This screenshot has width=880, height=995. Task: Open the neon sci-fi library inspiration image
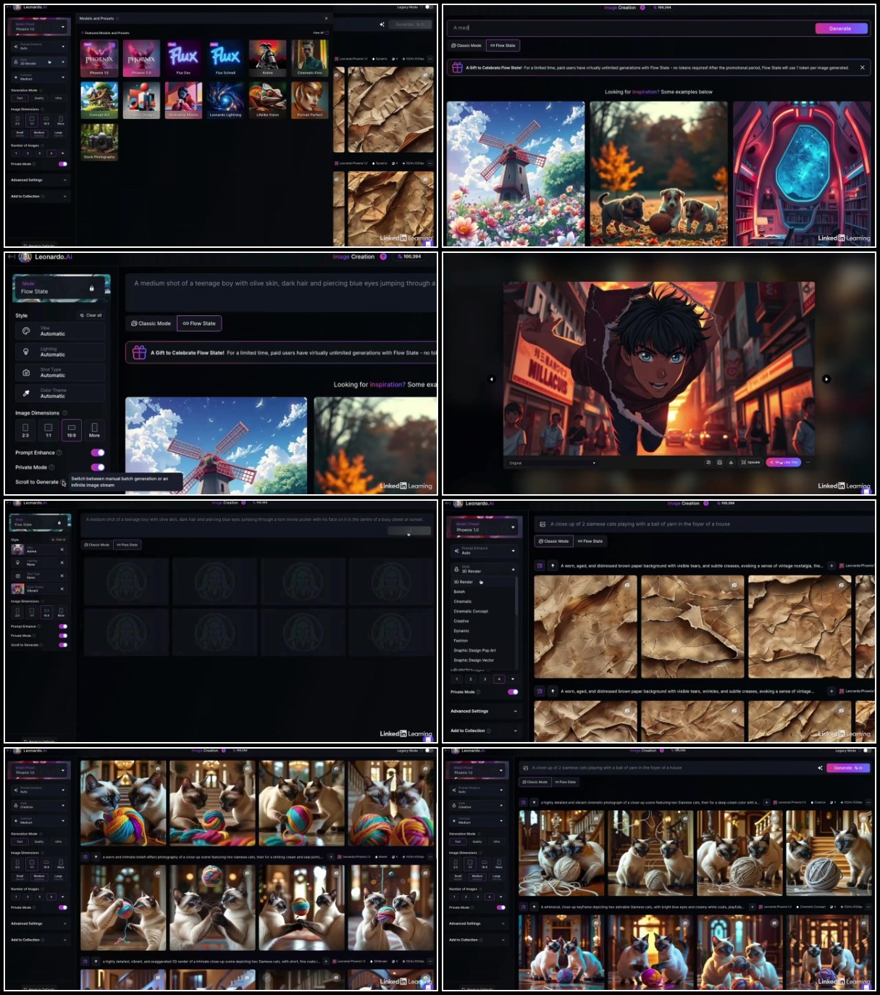pos(802,174)
